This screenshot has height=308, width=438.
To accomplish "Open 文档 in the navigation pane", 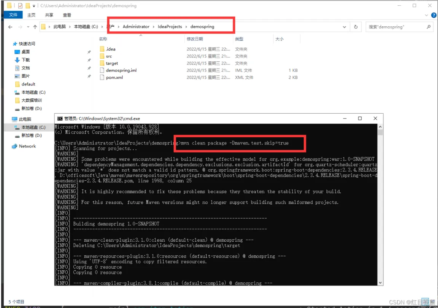I will tap(25, 68).
